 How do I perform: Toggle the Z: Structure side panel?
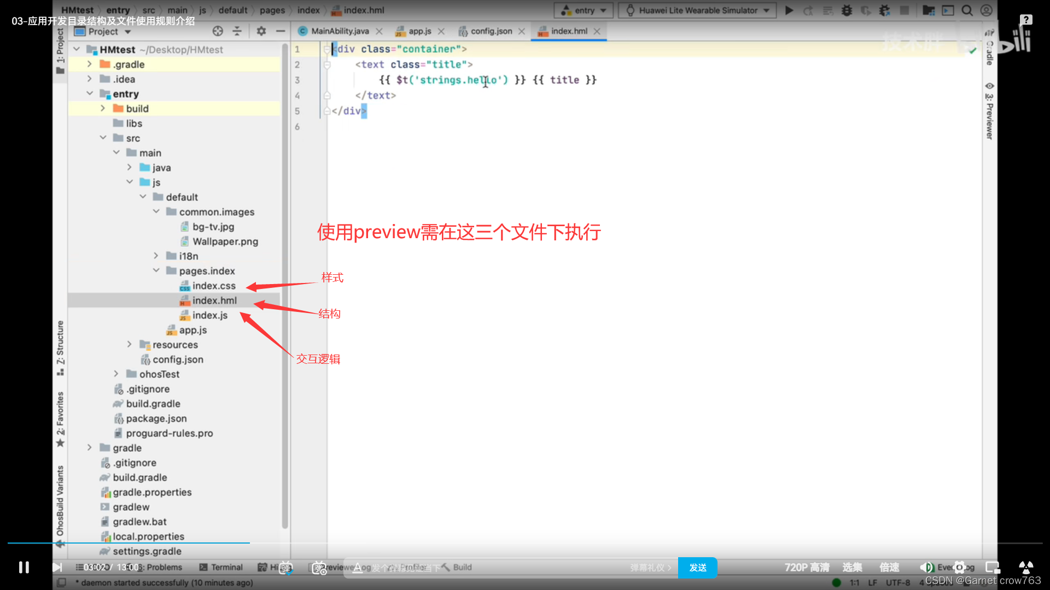coord(60,348)
